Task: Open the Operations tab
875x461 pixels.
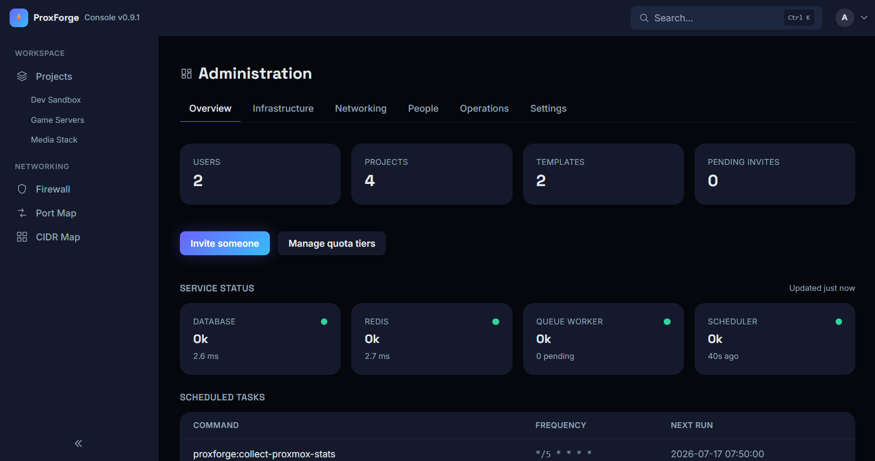Action: (484, 108)
